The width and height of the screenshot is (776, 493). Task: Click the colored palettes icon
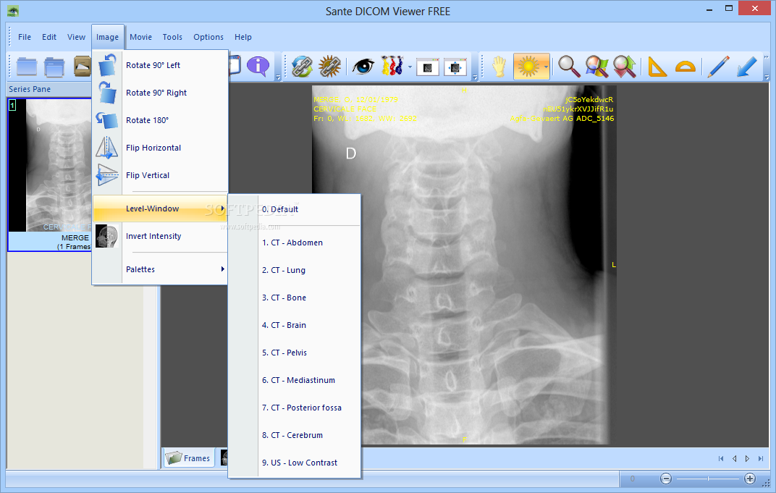[x=392, y=67]
